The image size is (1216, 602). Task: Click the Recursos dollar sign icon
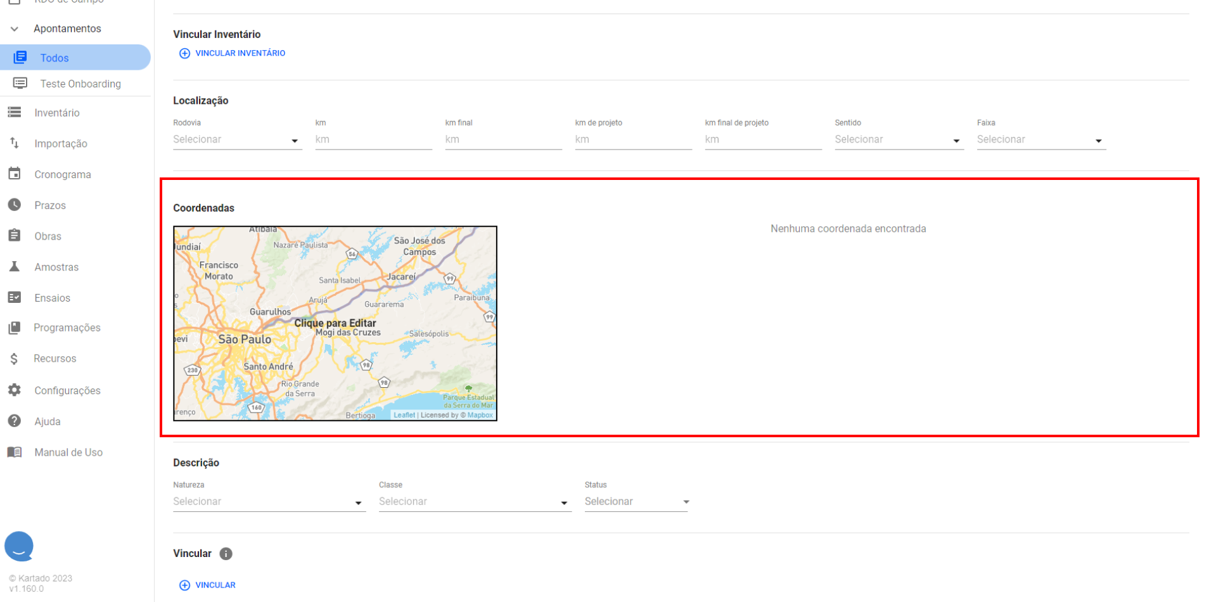click(x=15, y=359)
